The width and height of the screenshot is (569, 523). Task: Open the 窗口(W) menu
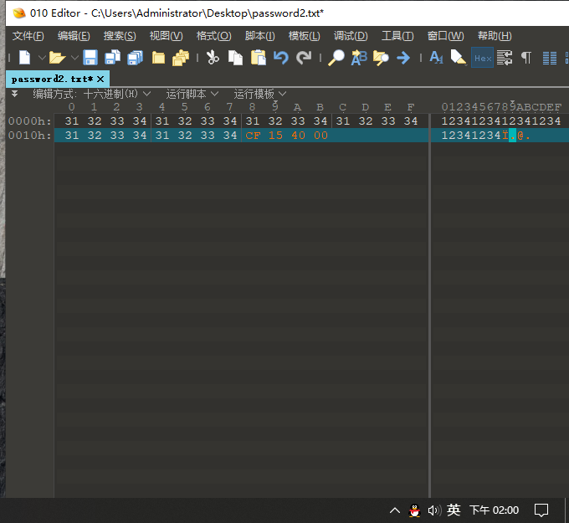(x=445, y=36)
